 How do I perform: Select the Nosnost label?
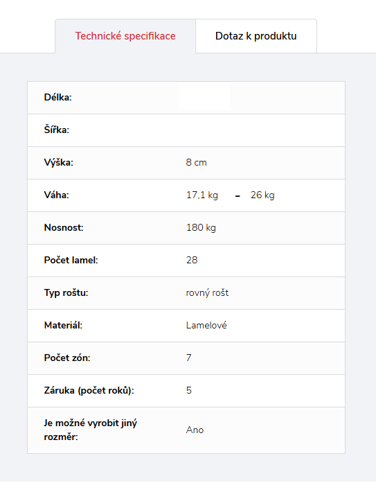coord(64,227)
